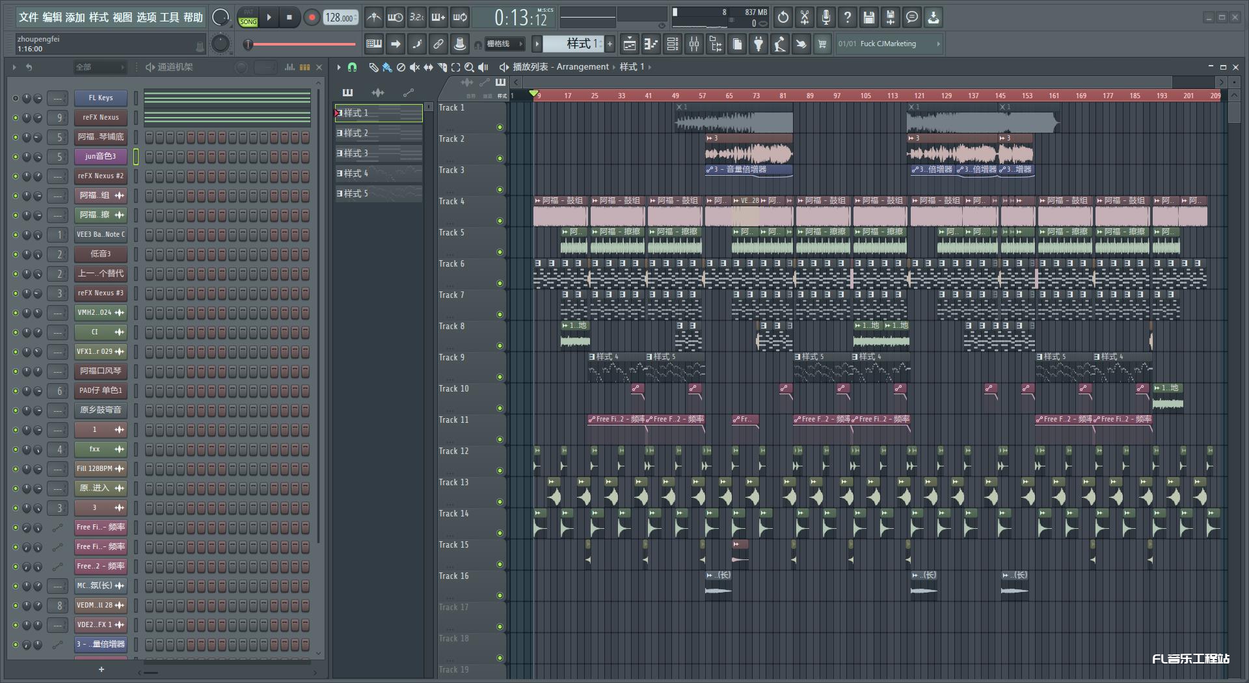Click the microphone one-click recording icon

pyautogui.click(x=826, y=18)
